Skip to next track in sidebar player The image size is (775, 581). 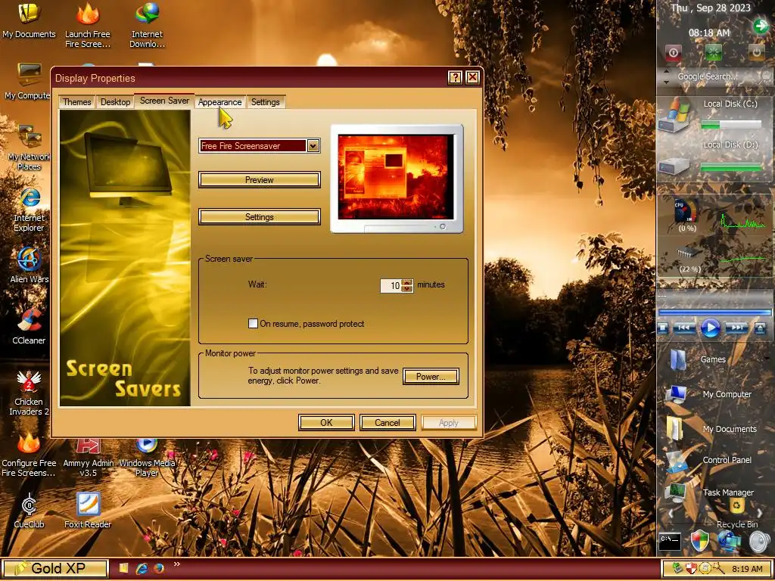[736, 328]
